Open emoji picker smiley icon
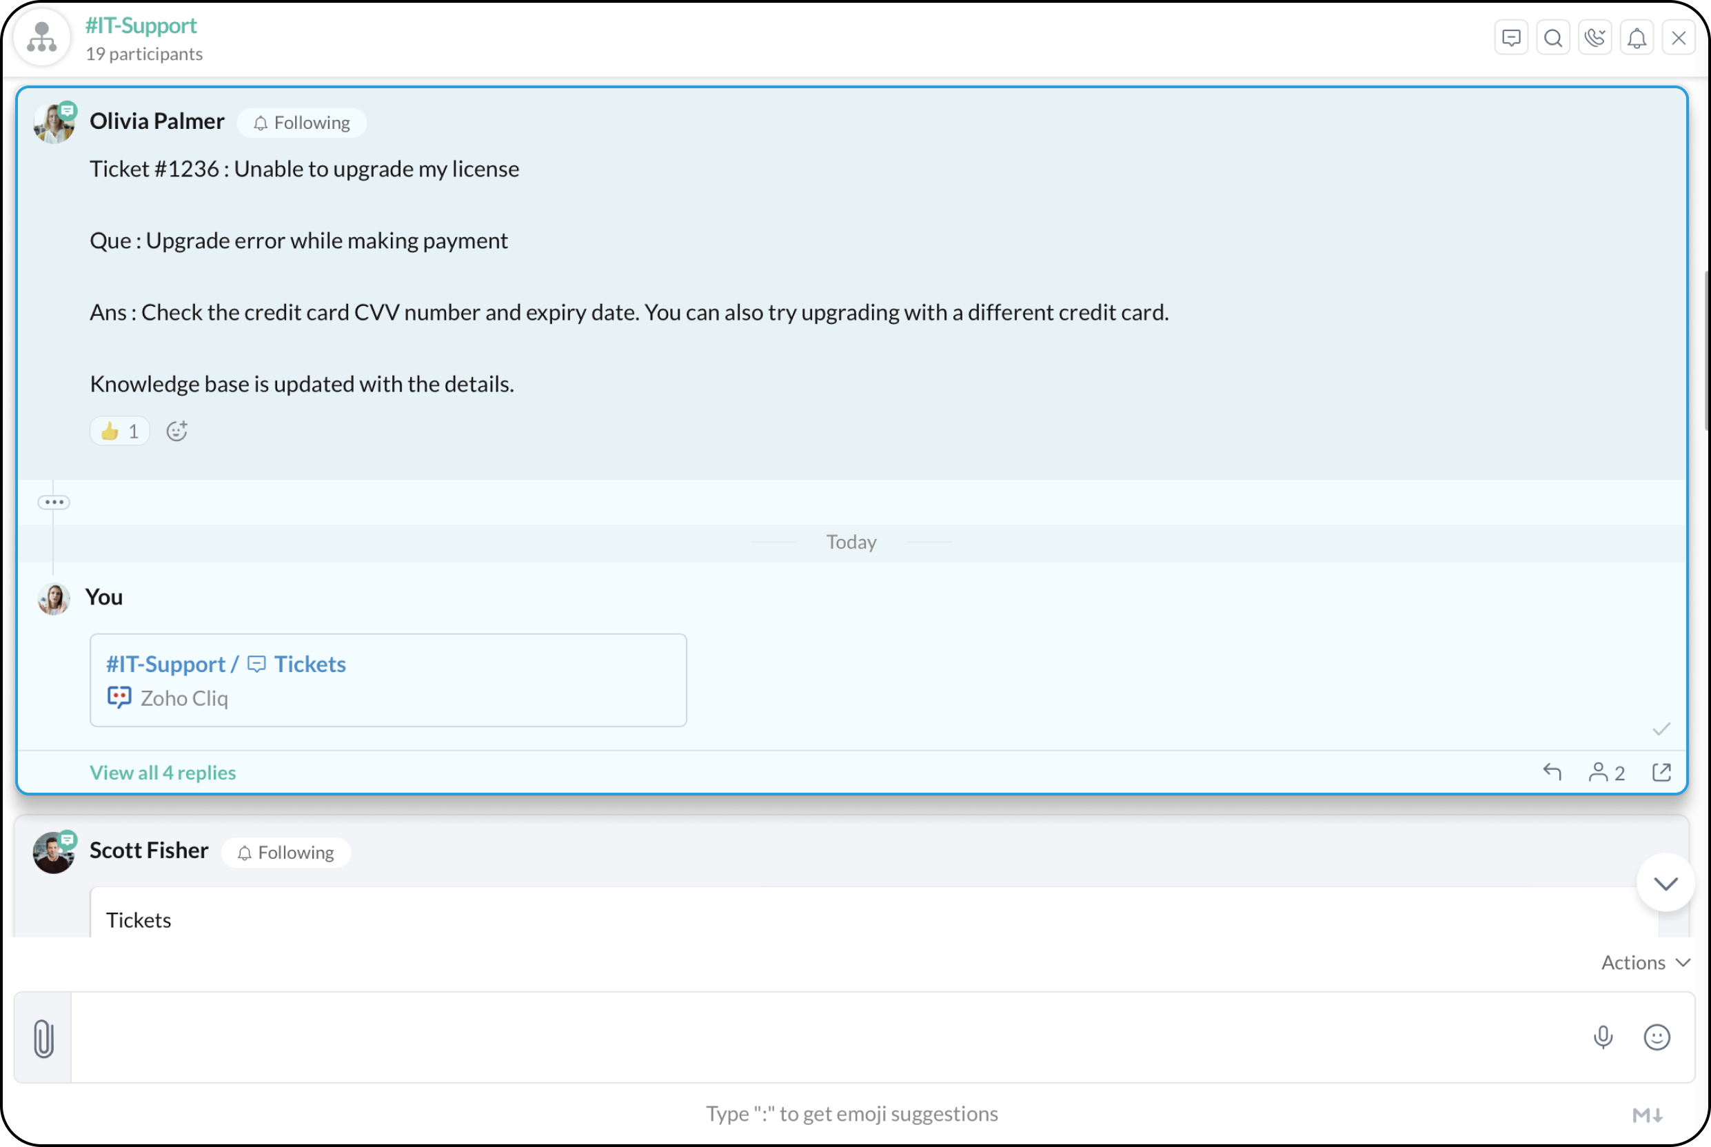The width and height of the screenshot is (1711, 1147). pos(1656,1037)
